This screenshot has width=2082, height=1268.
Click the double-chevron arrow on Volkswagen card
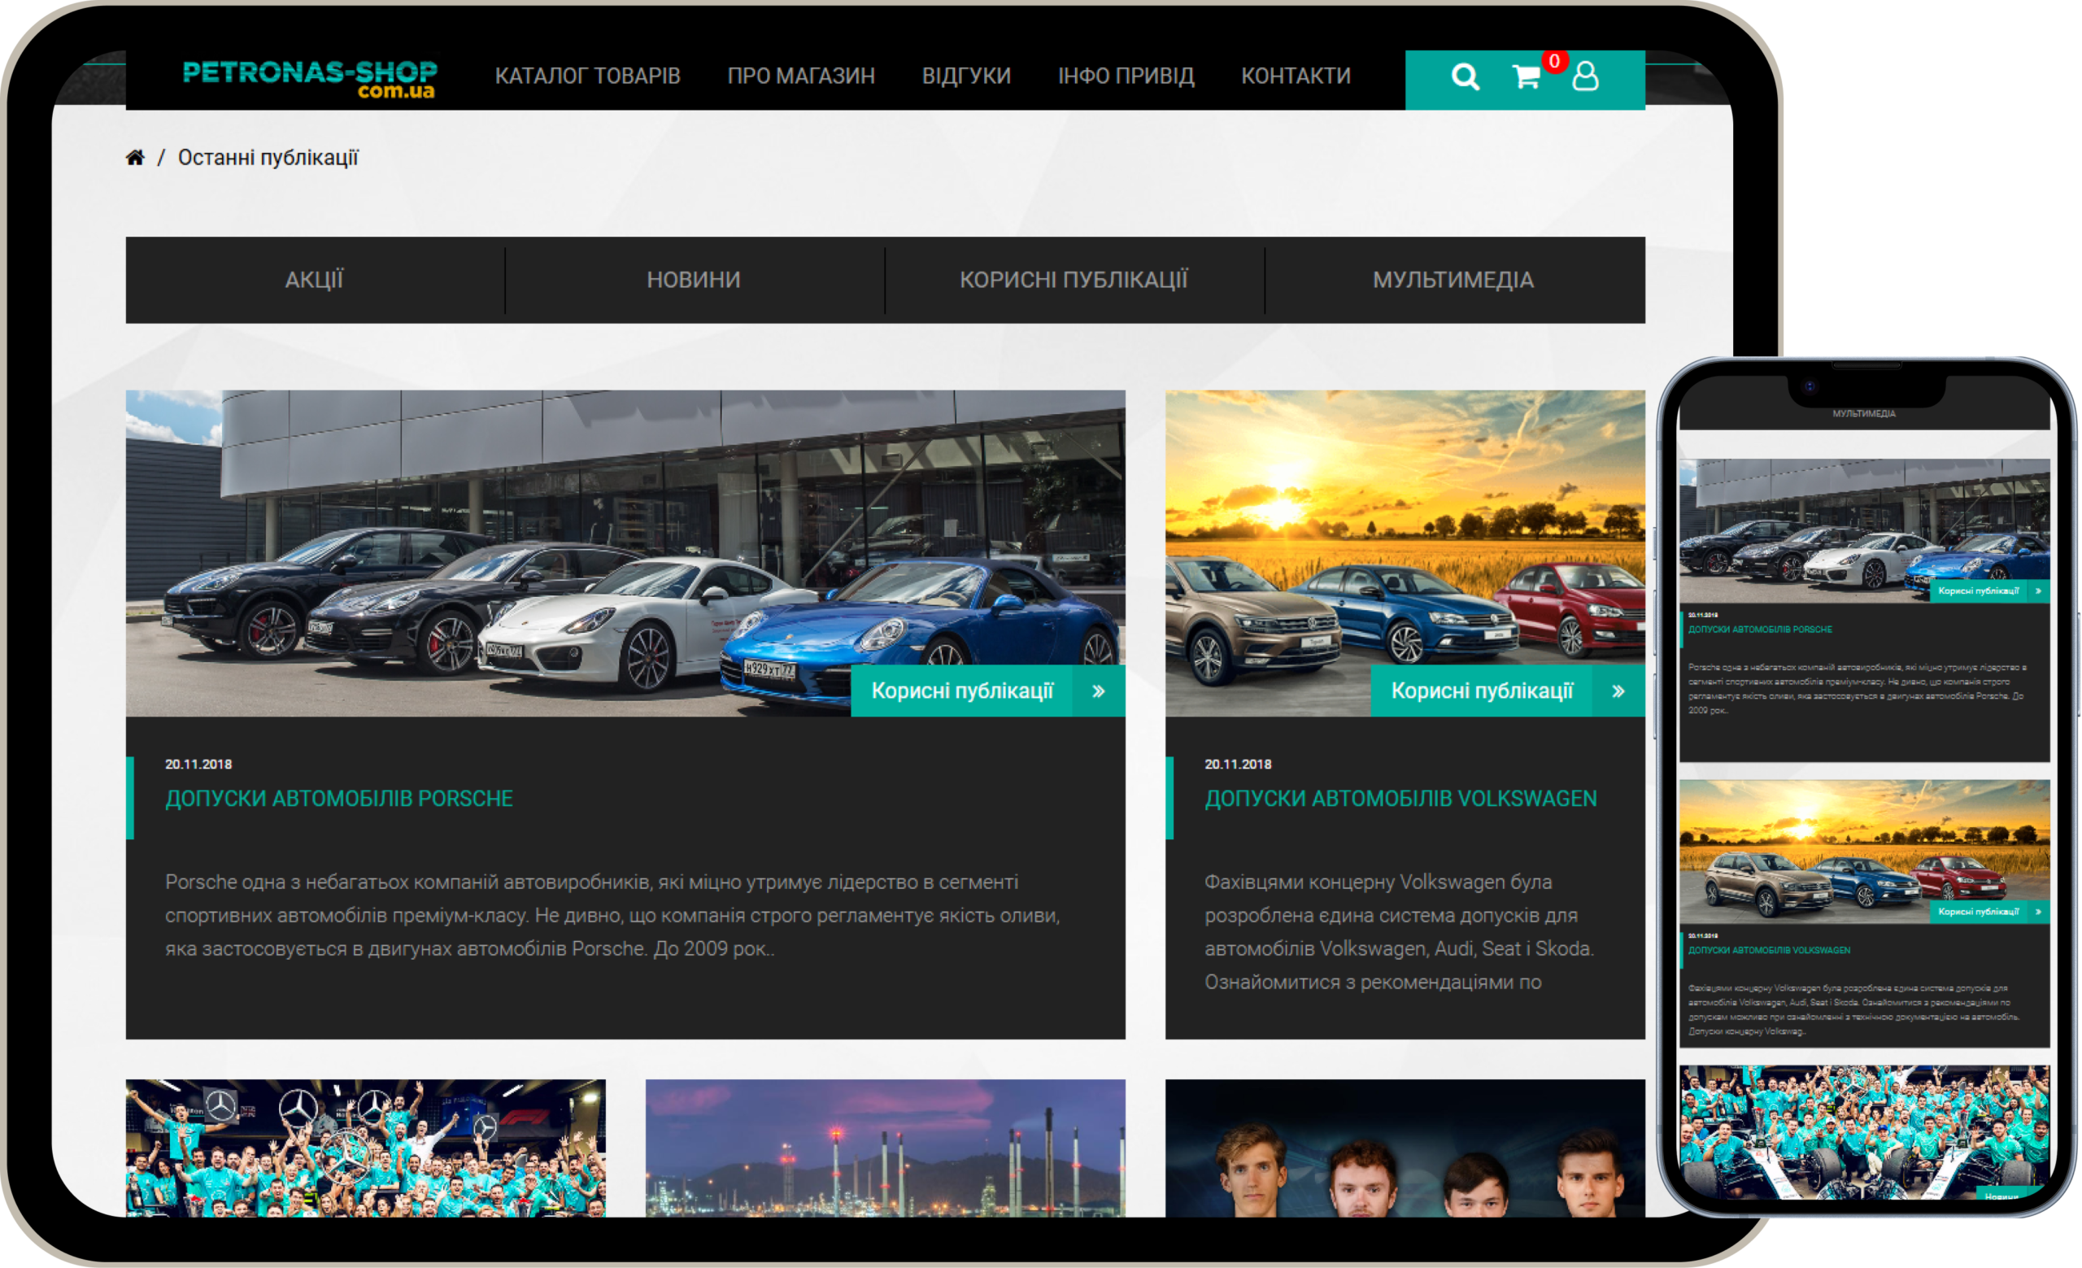coord(1618,691)
